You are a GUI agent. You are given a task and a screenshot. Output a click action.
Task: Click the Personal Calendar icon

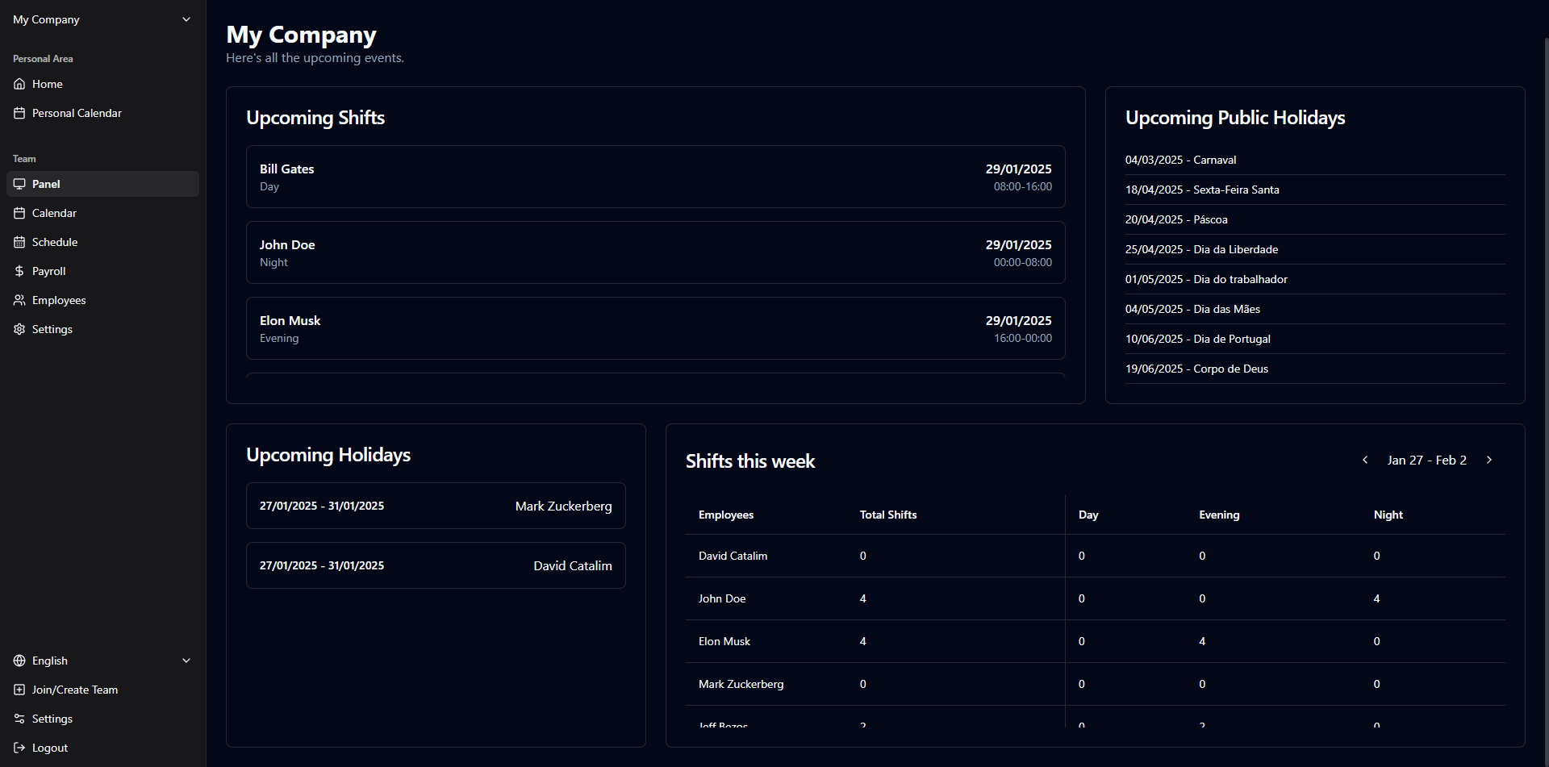(19, 113)
